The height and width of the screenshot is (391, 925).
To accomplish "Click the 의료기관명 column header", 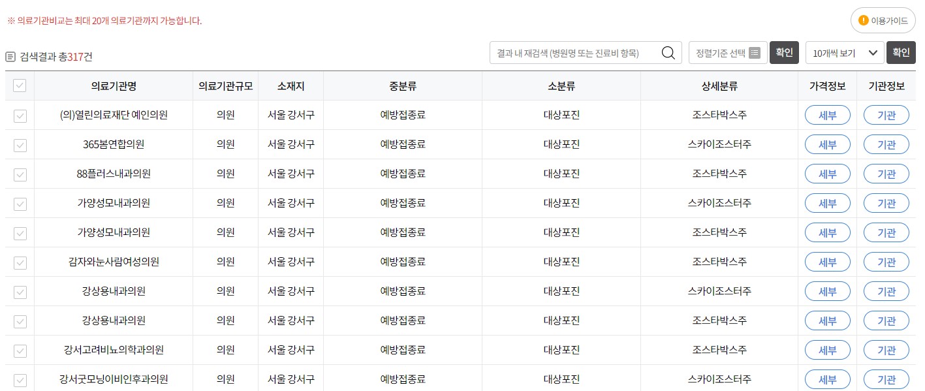I will [x=114, y=86].
